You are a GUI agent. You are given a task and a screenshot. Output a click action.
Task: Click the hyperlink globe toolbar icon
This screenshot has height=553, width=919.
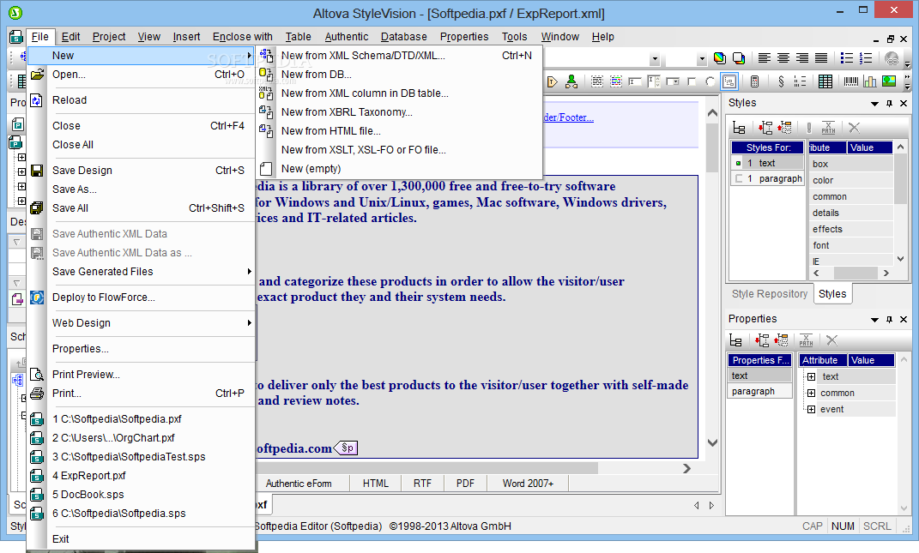tap(892, 58)
